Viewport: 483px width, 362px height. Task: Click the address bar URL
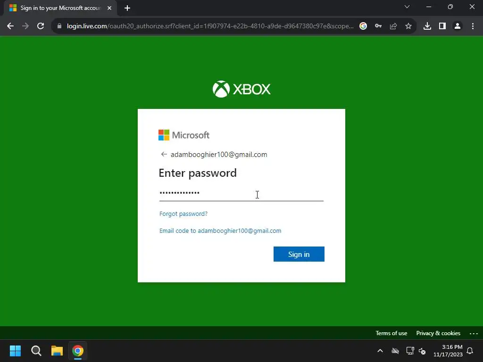(210, 26)
